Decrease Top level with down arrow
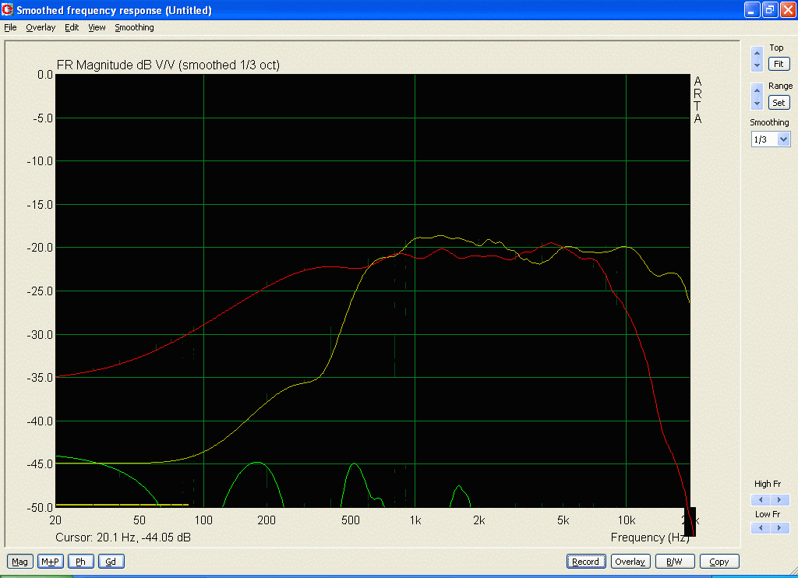 coord(757,65)
